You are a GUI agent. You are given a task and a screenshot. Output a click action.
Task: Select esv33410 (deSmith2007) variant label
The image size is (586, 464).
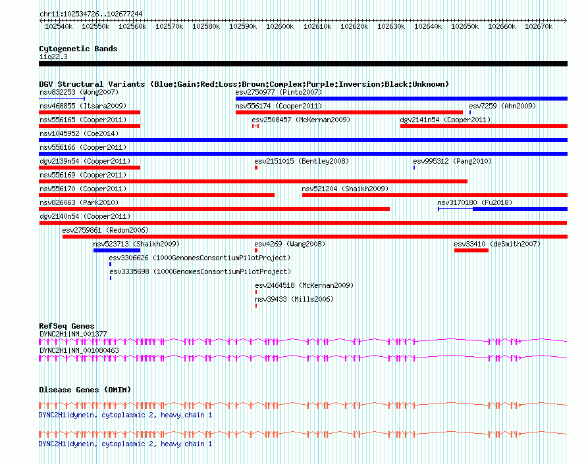click(x=497, y=244)
